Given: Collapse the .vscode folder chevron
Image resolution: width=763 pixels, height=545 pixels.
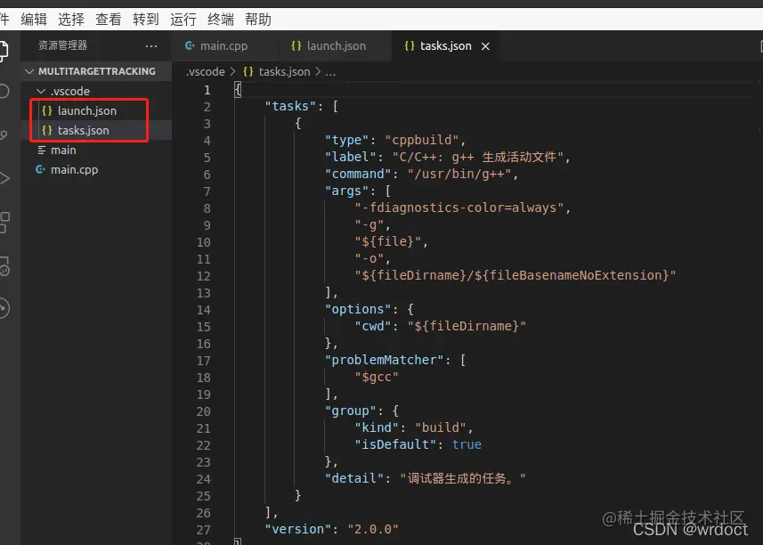Looking at the screenshot, I should (x=41, y=92).
